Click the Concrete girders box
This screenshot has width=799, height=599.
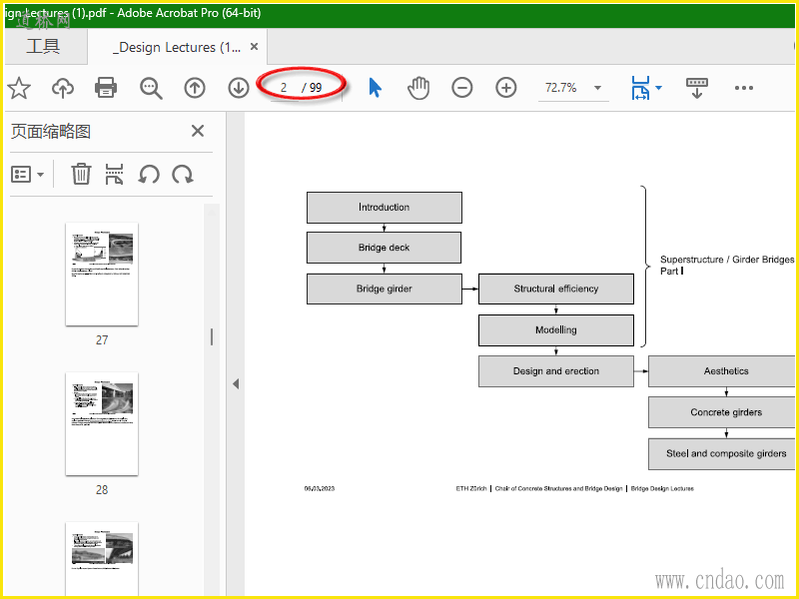(x=721, y=412)
